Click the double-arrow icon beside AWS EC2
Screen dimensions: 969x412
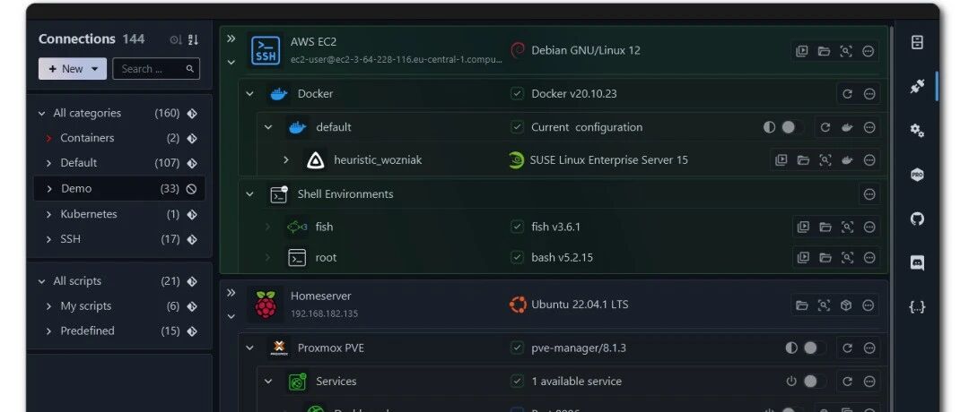pyautogui.click(x=231, y=39)
